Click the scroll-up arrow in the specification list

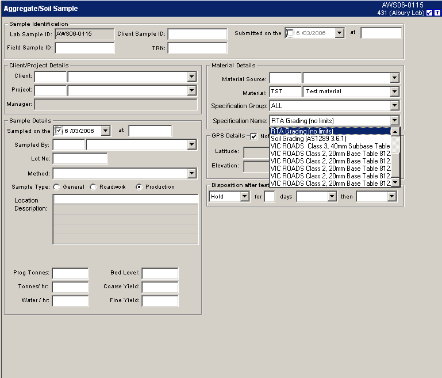point(395,131)
